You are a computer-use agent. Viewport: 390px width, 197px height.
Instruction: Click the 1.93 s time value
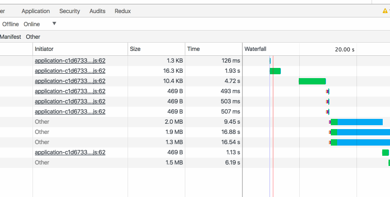tap(232, 71)
